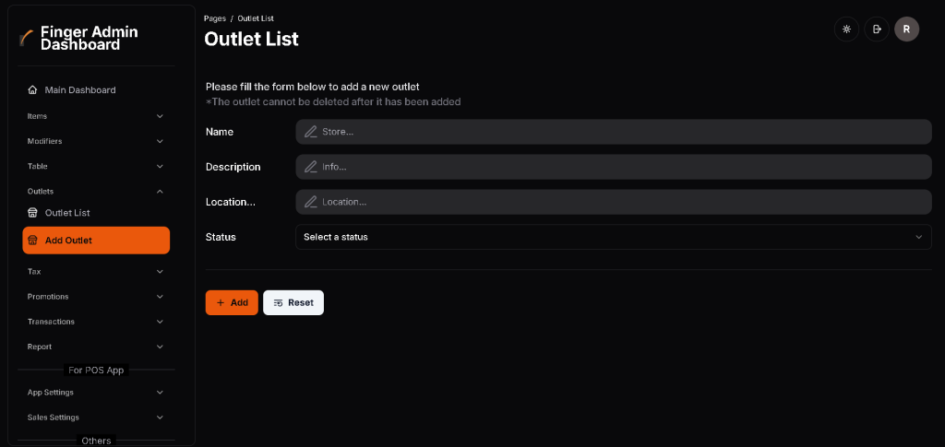945x447 pixels.
Task: Click the pencil icon in Description field
Action: [311, 167]
